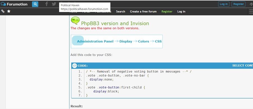Open the hamburger menu icon at right

(251, 12)
